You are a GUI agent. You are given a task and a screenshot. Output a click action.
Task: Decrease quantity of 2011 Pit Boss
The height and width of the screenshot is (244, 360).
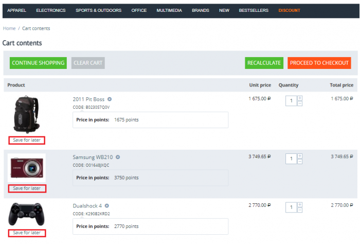pos(300,103)
